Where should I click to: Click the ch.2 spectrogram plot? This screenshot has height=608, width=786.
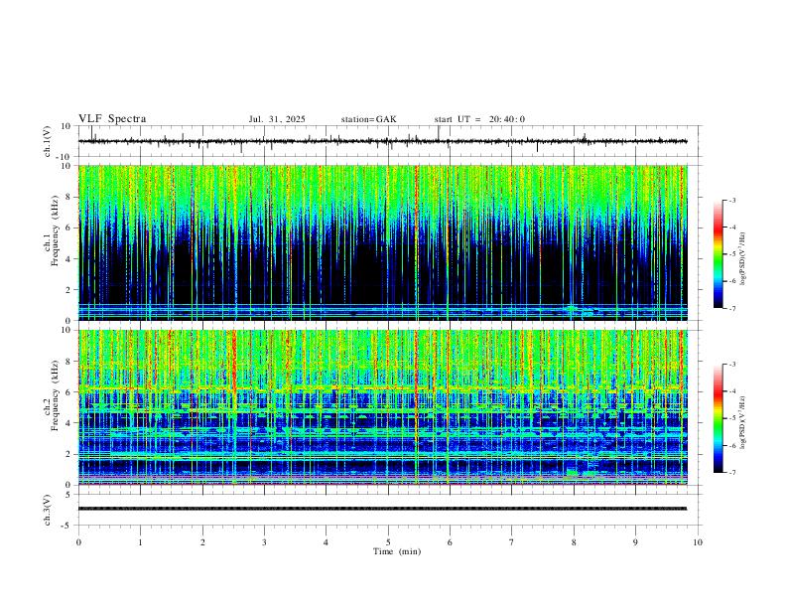pos(383,407)
